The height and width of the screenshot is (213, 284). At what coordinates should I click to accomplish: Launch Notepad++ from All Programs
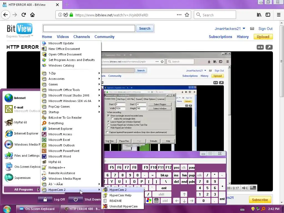click(71, 168)
